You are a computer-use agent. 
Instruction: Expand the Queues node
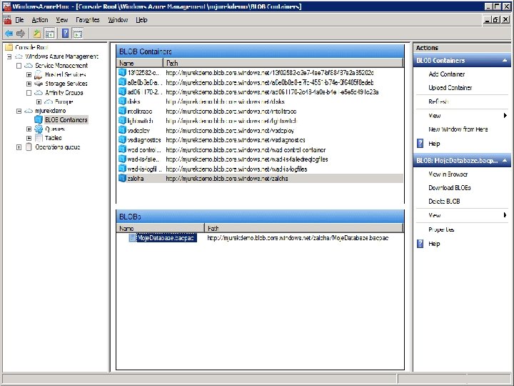click(x=29, y=129)
